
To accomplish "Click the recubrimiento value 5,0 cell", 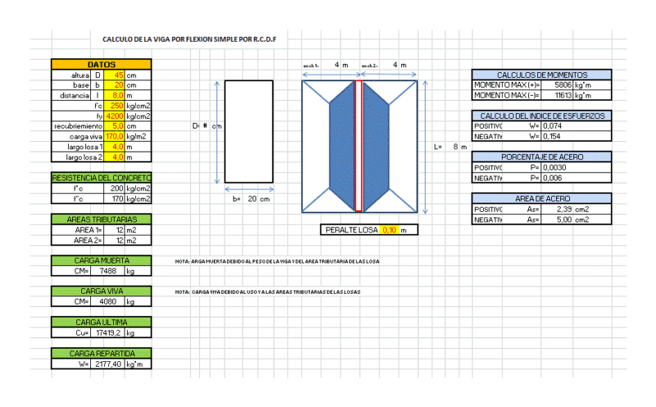I will pos(114,126).
